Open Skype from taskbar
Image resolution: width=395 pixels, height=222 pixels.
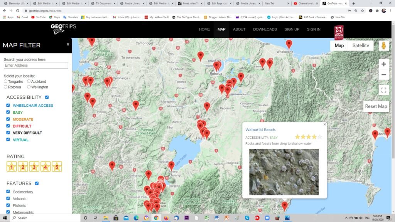click(247, 218)
